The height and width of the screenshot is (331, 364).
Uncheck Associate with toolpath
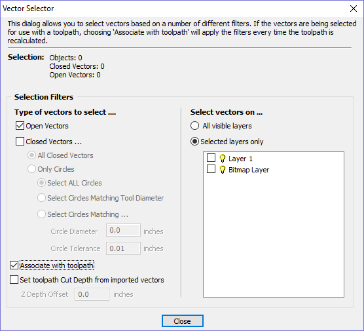tap(14, 265)
